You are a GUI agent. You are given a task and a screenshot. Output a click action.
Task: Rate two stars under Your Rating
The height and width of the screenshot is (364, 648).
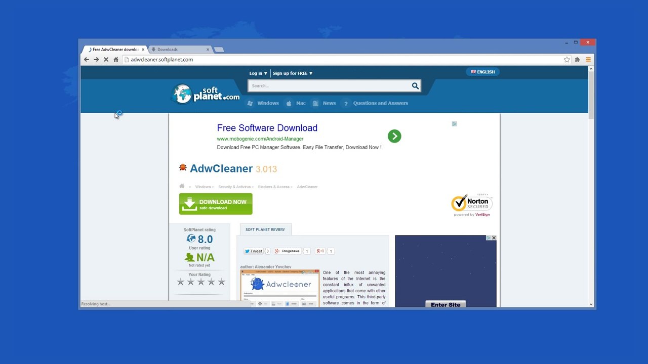[x=191, y=282]
